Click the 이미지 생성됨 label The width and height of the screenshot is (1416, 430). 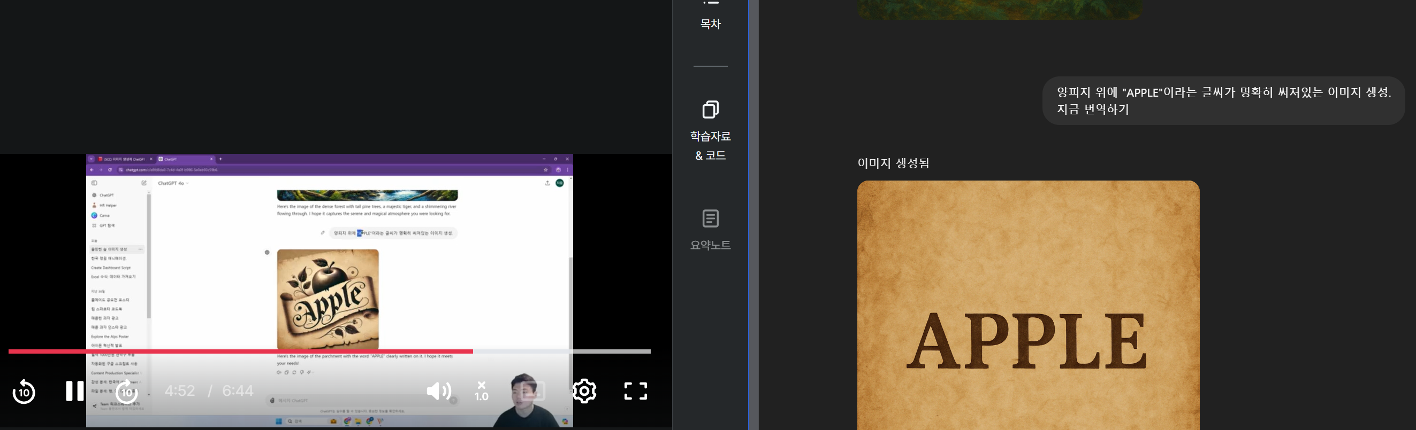(893, 163)
